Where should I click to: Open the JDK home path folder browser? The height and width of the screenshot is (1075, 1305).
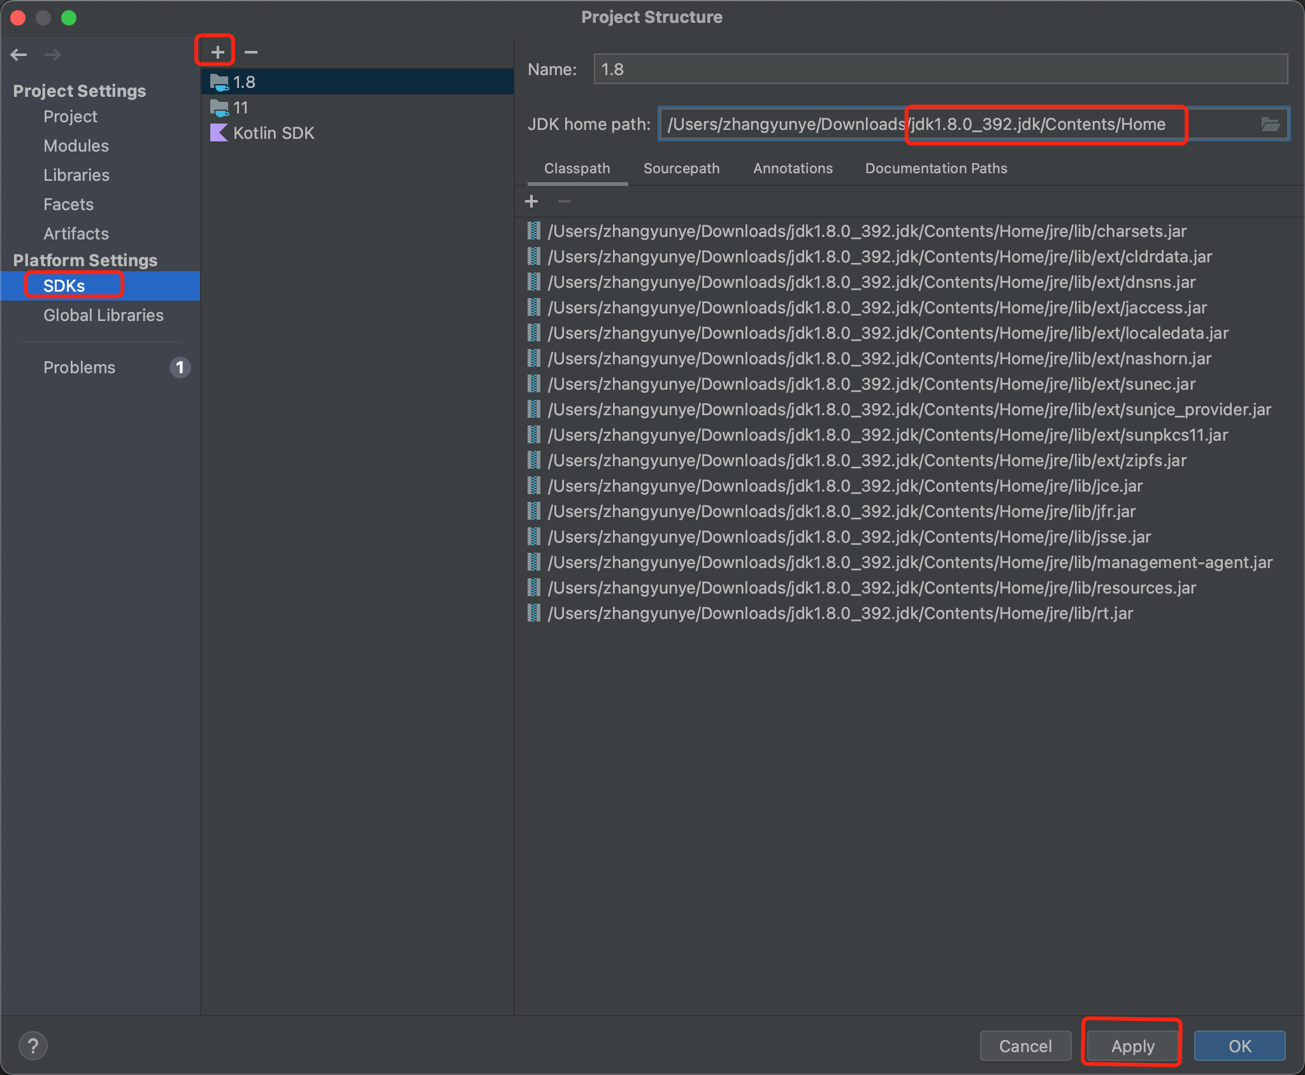pyautogui.click(x=1270, y=124)
